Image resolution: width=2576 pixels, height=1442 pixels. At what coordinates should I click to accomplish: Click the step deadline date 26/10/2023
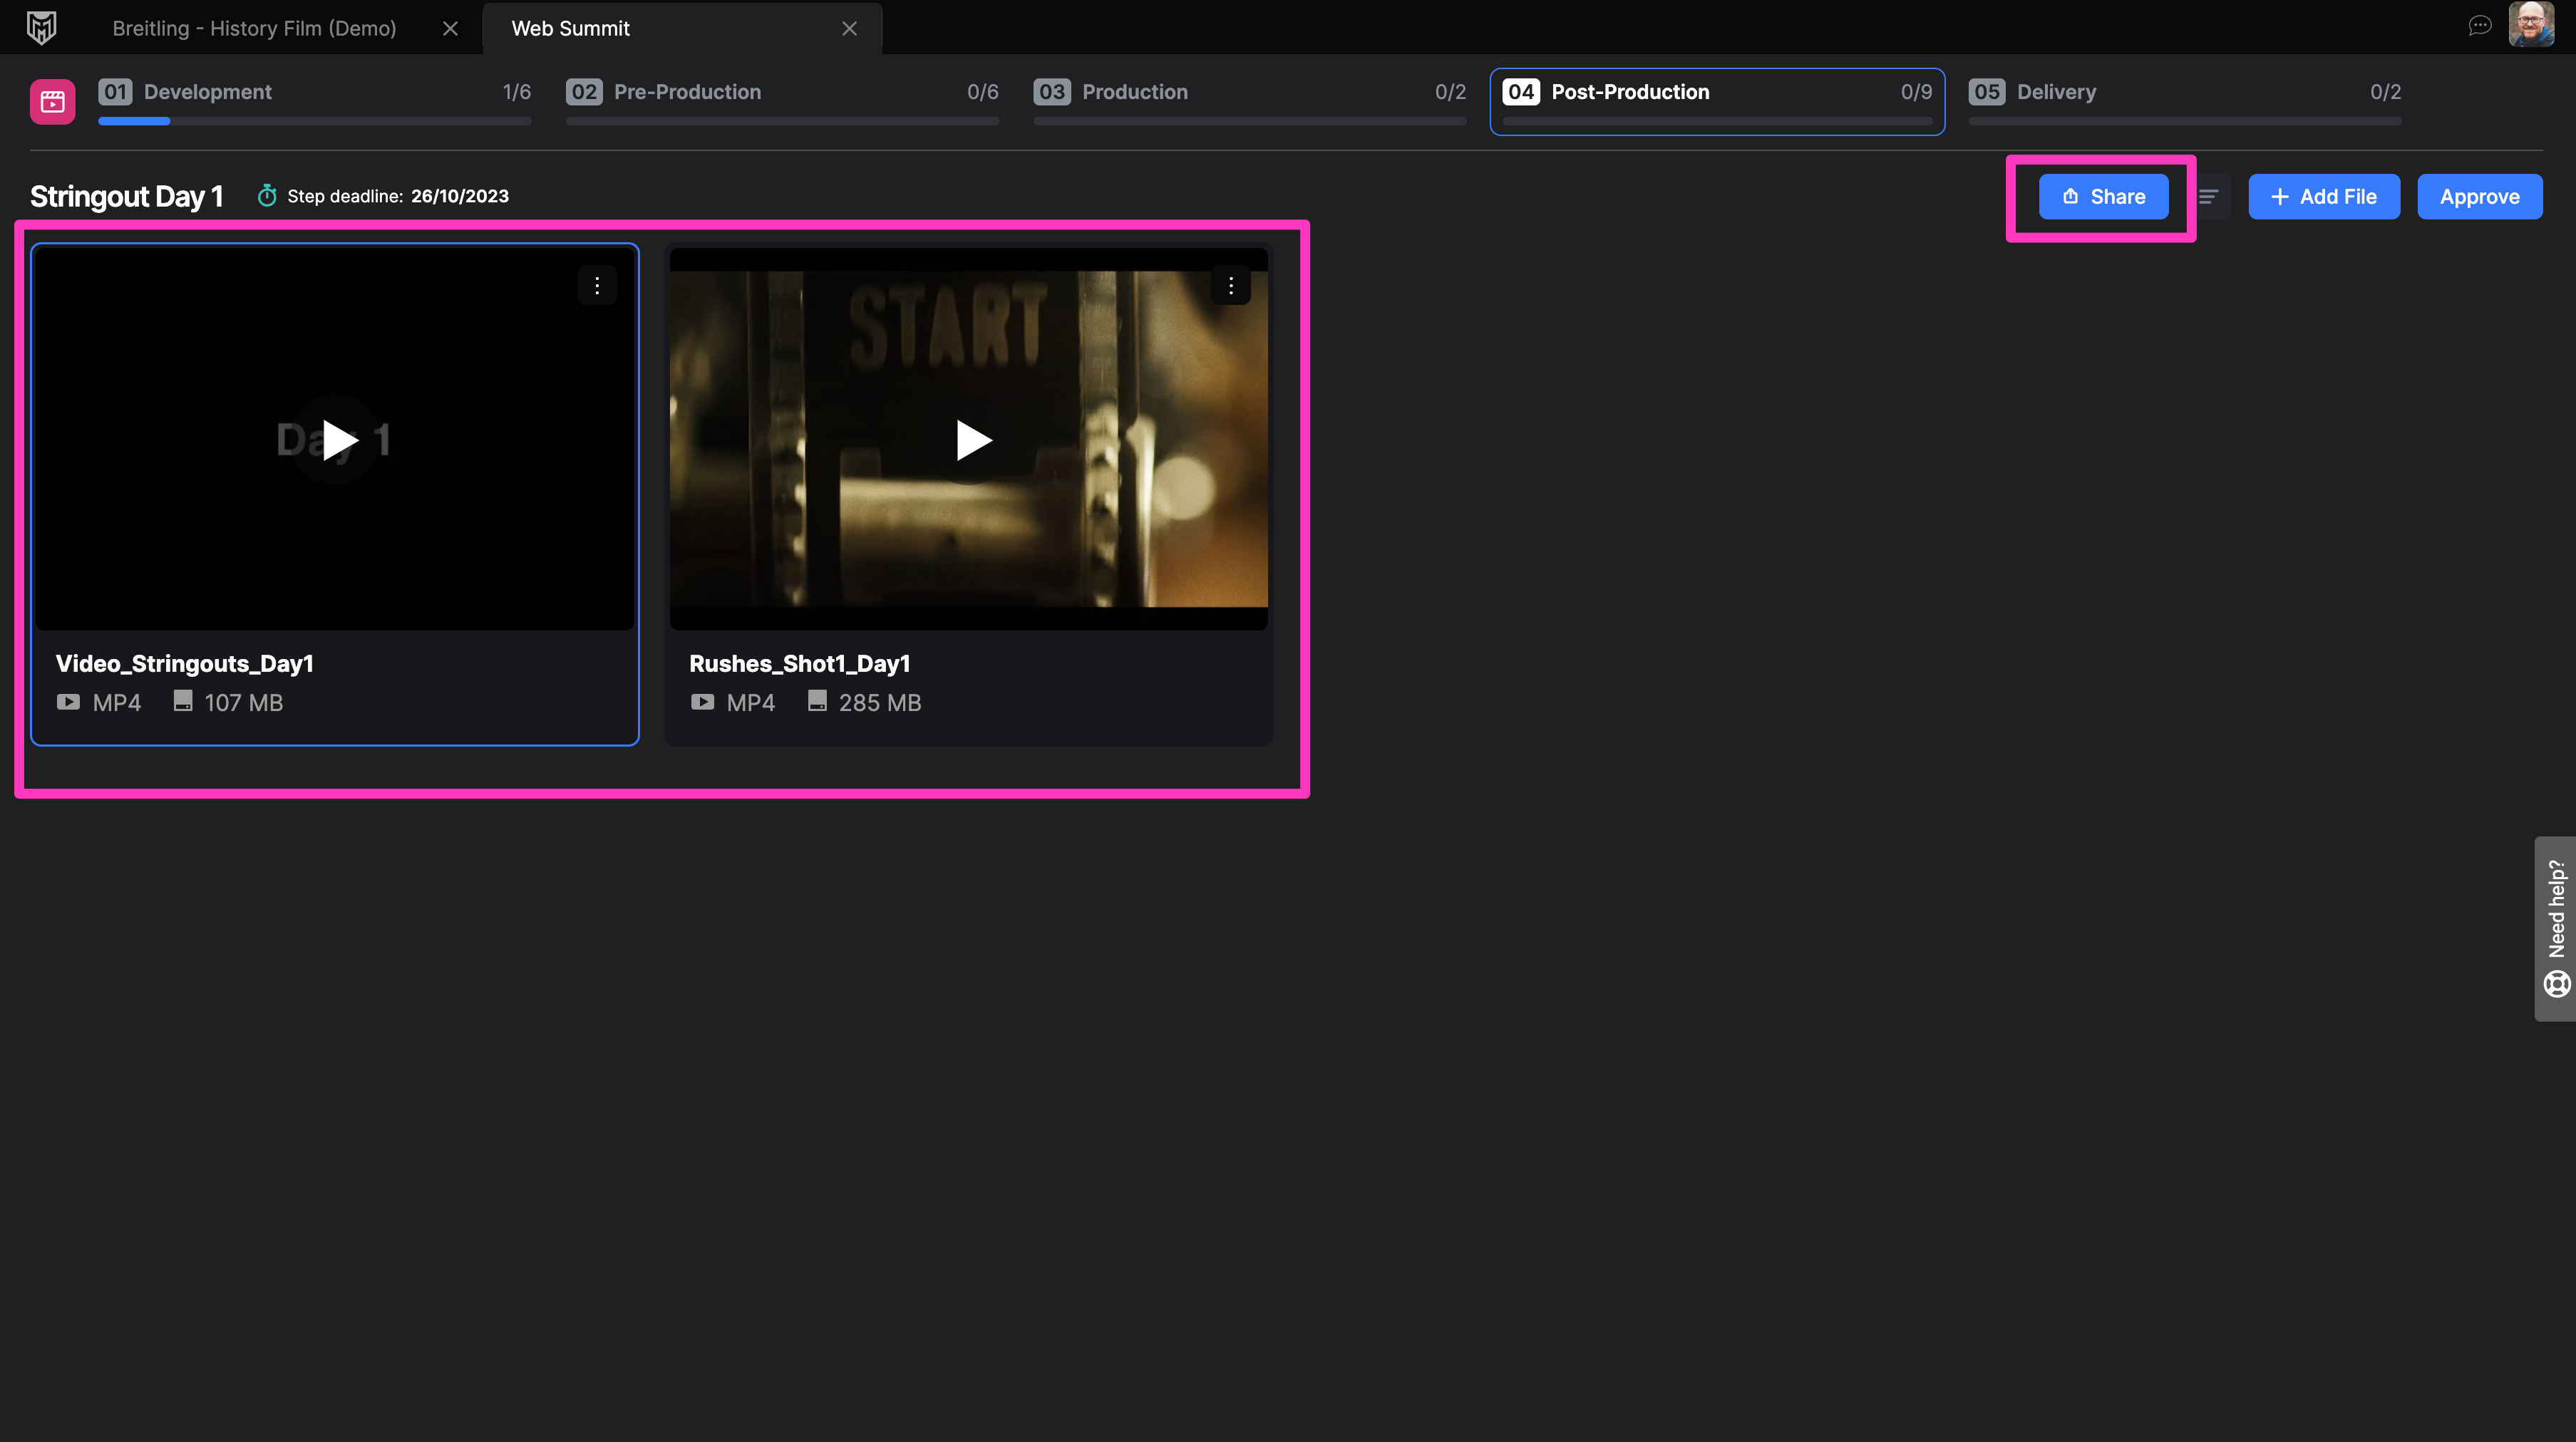click(x=460, y=196)
